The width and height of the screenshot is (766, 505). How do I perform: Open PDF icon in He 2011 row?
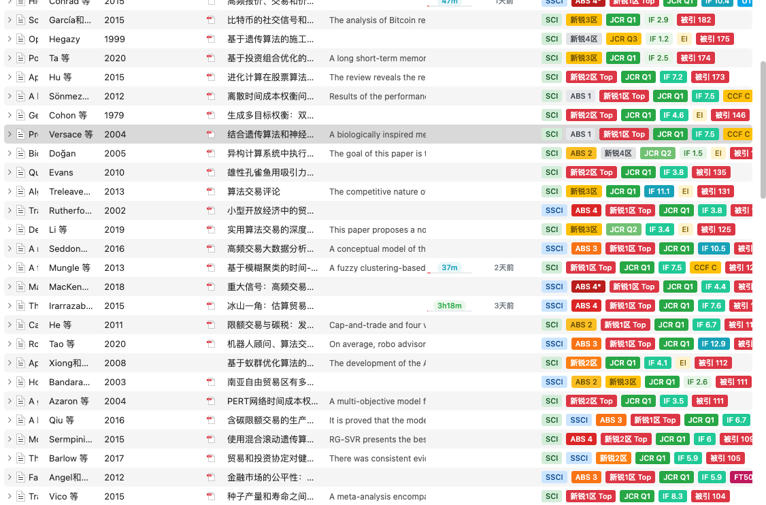211,325
